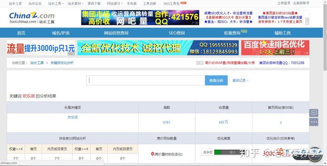The width and height of the screenshot is (327, 166).
Task: Open 站长论坛 link
Action: pyautogui.click(x=35, y=4)
